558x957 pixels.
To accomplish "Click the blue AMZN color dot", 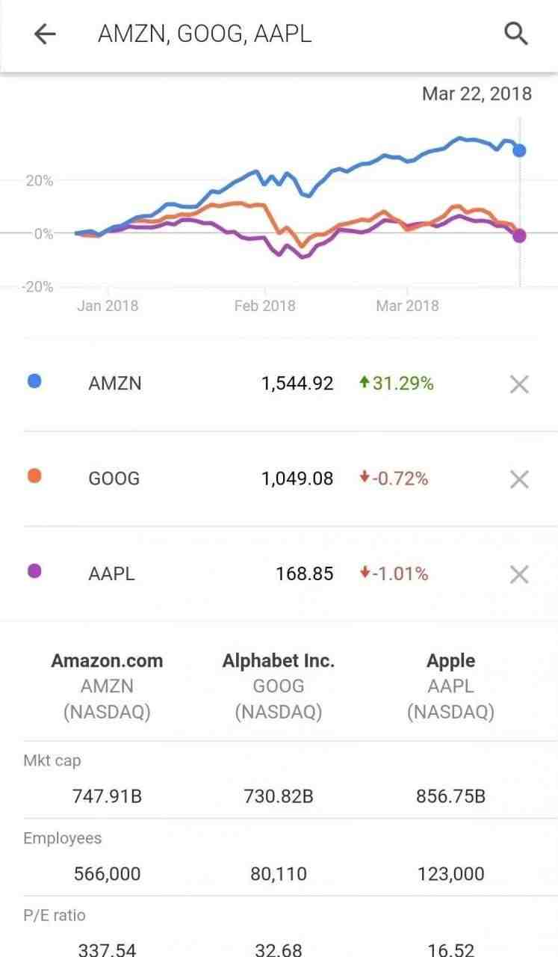I will (x=34, y=381).
